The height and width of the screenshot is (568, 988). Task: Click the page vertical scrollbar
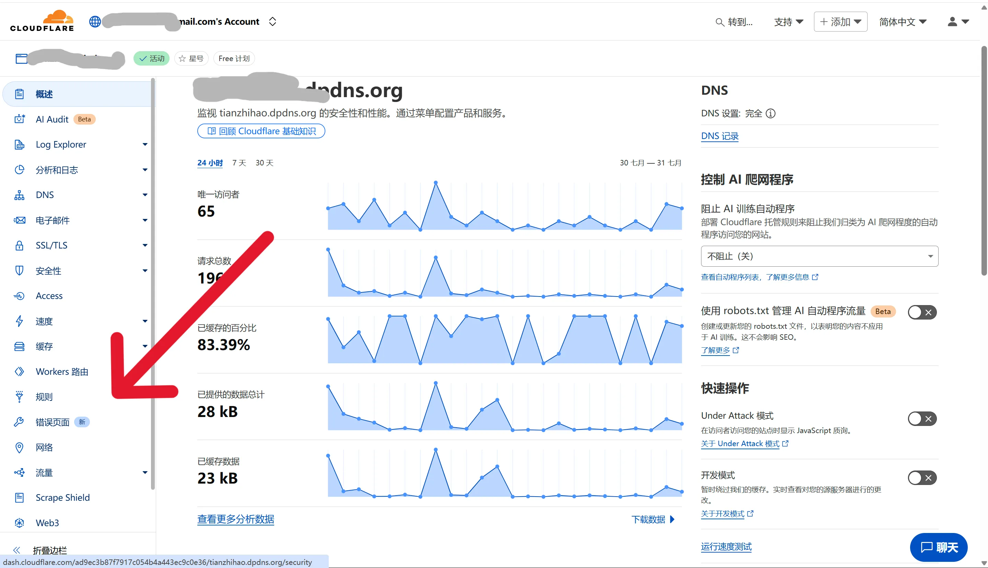984,160
